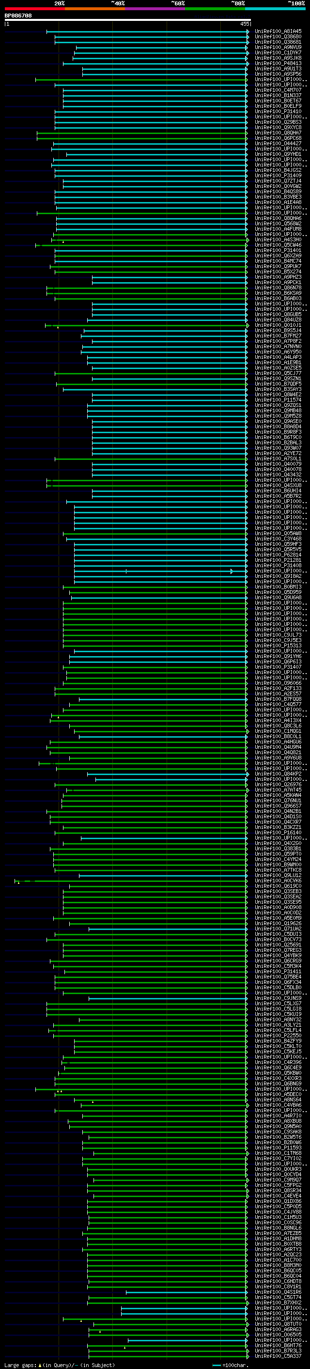
Task: Select the UniRef100_P11574 label
Action: click(x=278, y=400)
